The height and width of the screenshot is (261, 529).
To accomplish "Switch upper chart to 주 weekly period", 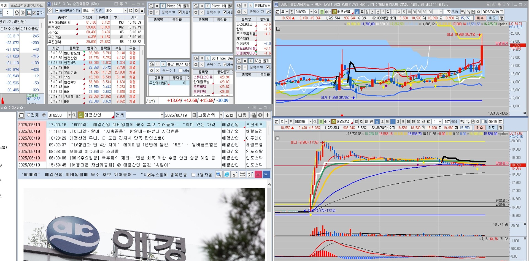I will 362,12.
